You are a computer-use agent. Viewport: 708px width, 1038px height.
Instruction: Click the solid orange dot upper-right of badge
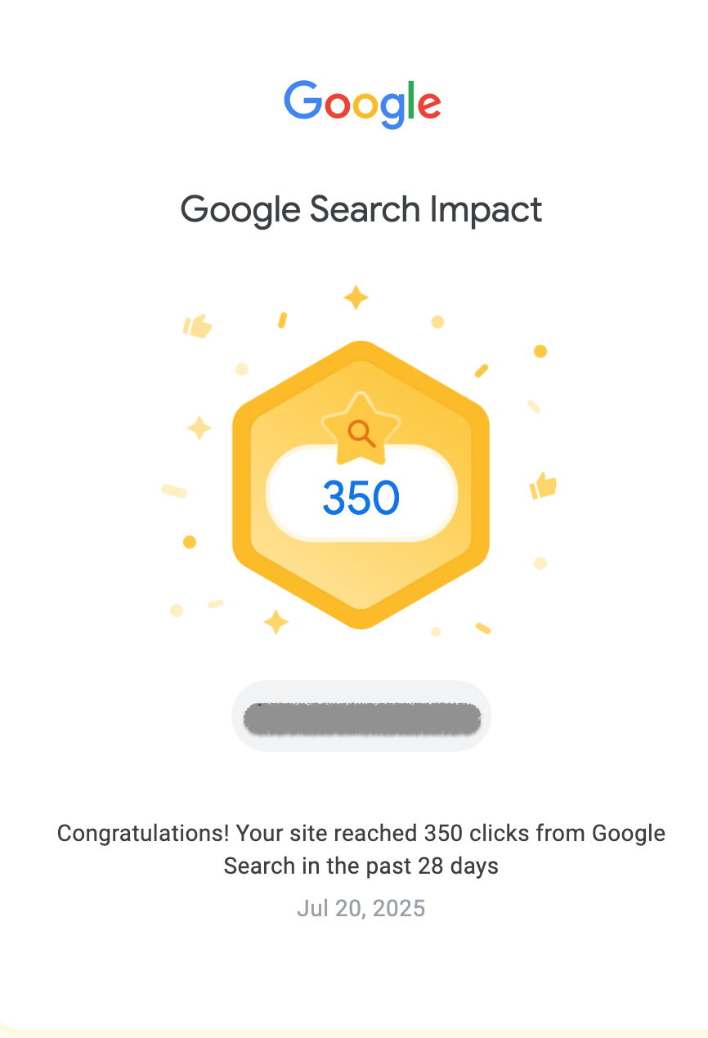pos(540,351)
